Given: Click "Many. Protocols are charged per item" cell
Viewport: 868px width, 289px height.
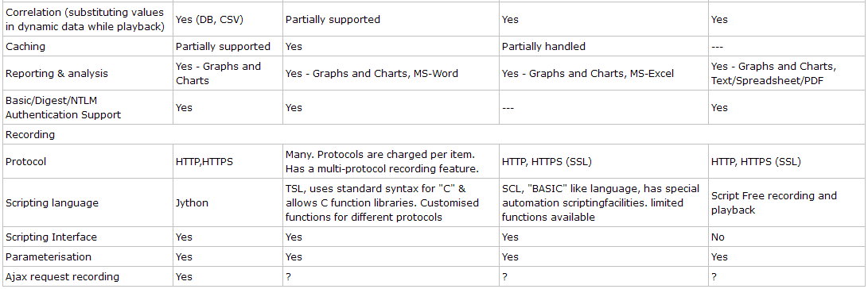Looking at the screenshot, I should [x=382, y=162].
